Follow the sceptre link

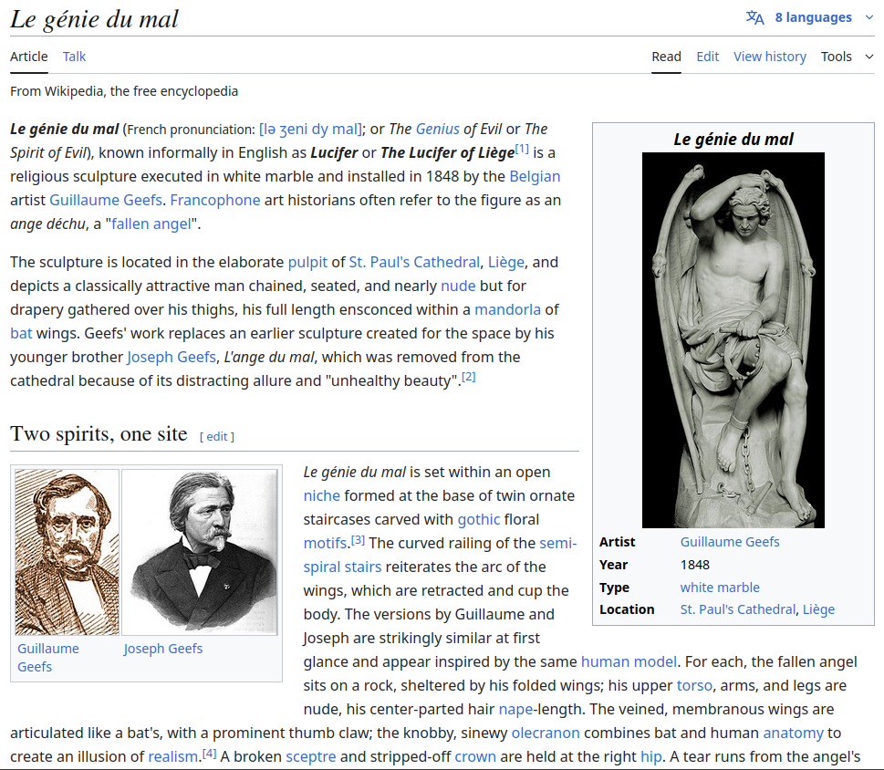311,756
